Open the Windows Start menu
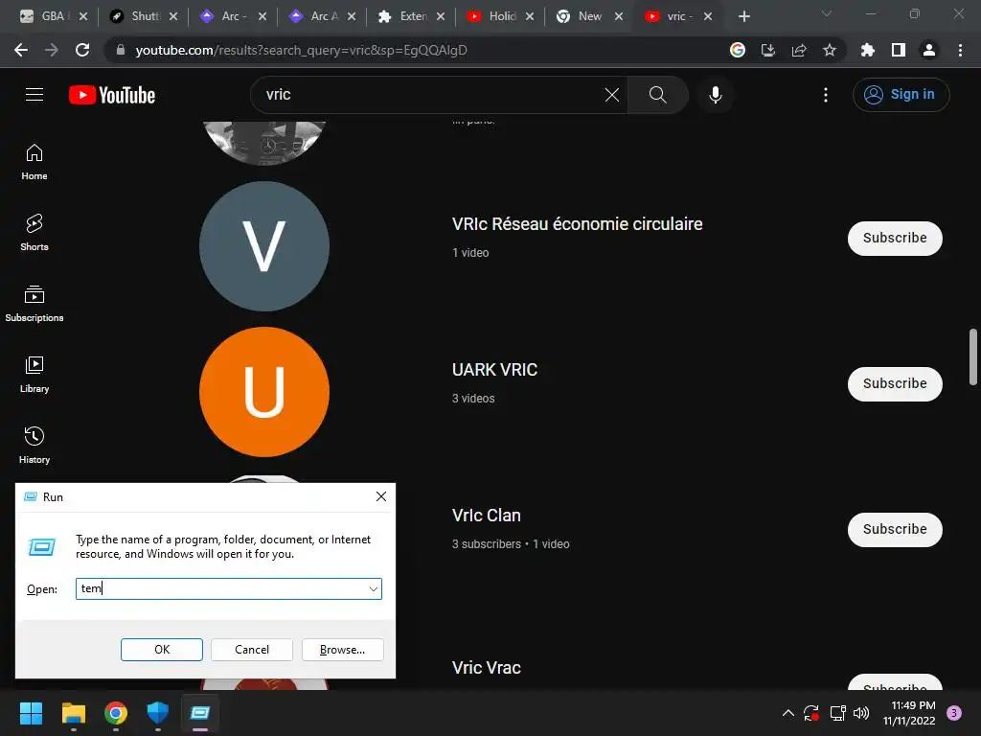The height and width of the screenshot is (736, 981). click(31, 713)
